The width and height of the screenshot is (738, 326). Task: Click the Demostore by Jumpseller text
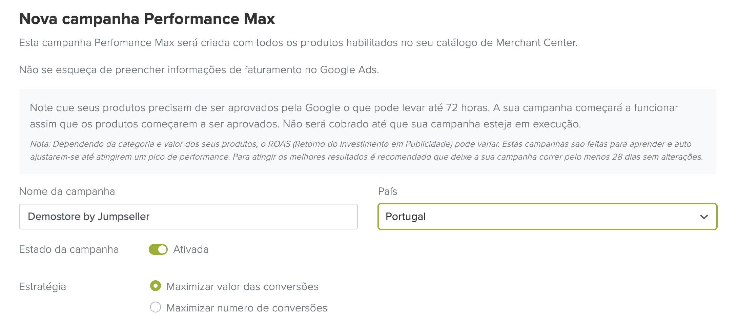pyautogui.click(x=89, y=217)
